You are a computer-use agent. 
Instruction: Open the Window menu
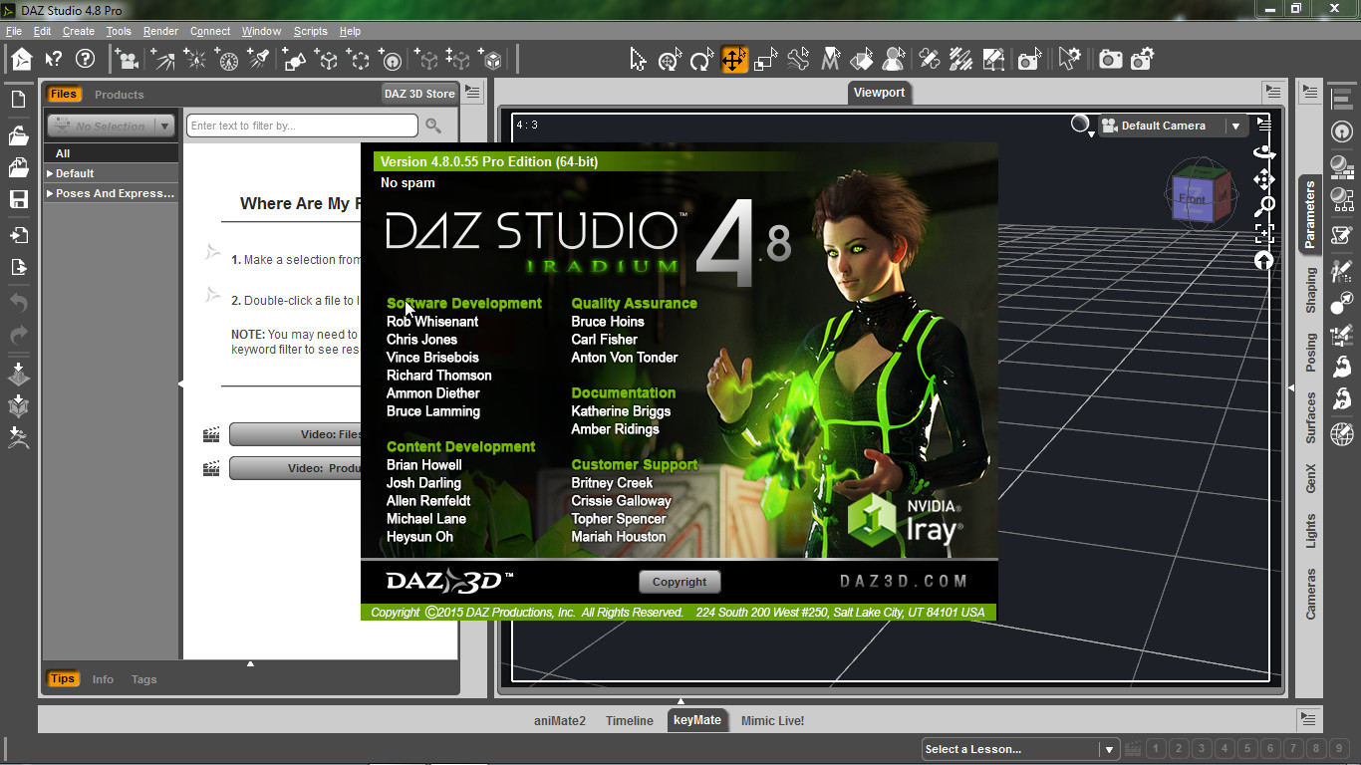[x=261, y=31]
